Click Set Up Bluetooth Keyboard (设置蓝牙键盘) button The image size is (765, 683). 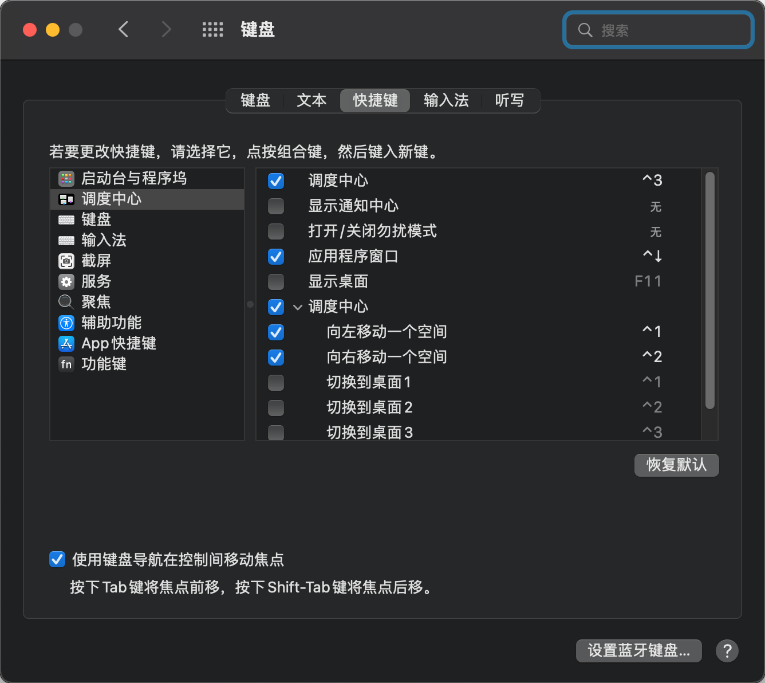click(638, 651)
